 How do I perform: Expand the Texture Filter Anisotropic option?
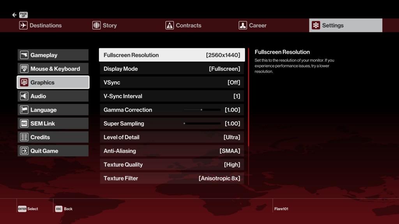(x=219, y=178)
